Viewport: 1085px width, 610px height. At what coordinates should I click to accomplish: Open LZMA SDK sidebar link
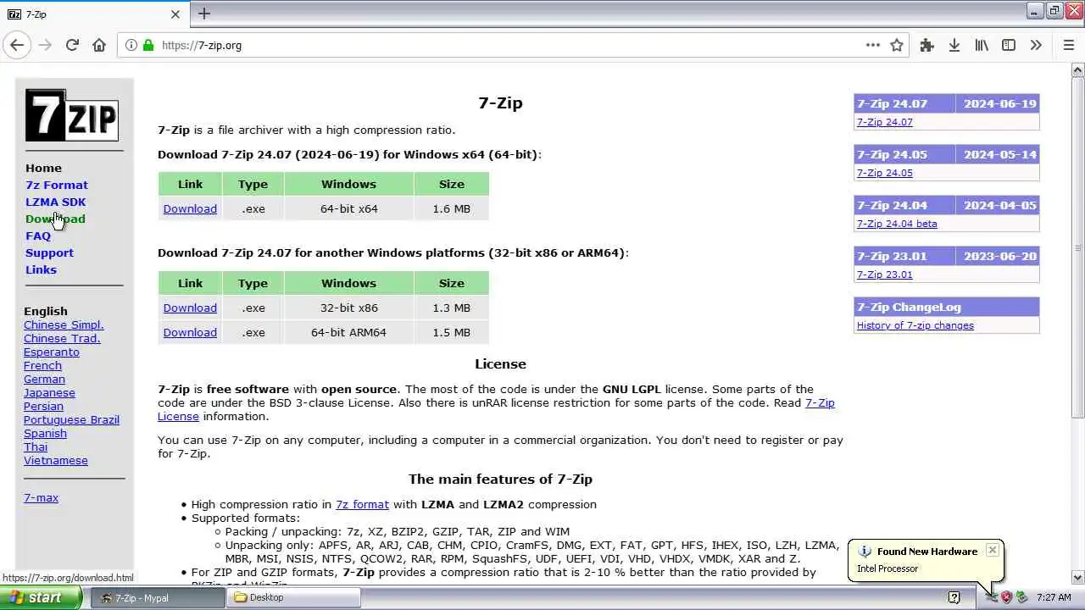point(55,202)
